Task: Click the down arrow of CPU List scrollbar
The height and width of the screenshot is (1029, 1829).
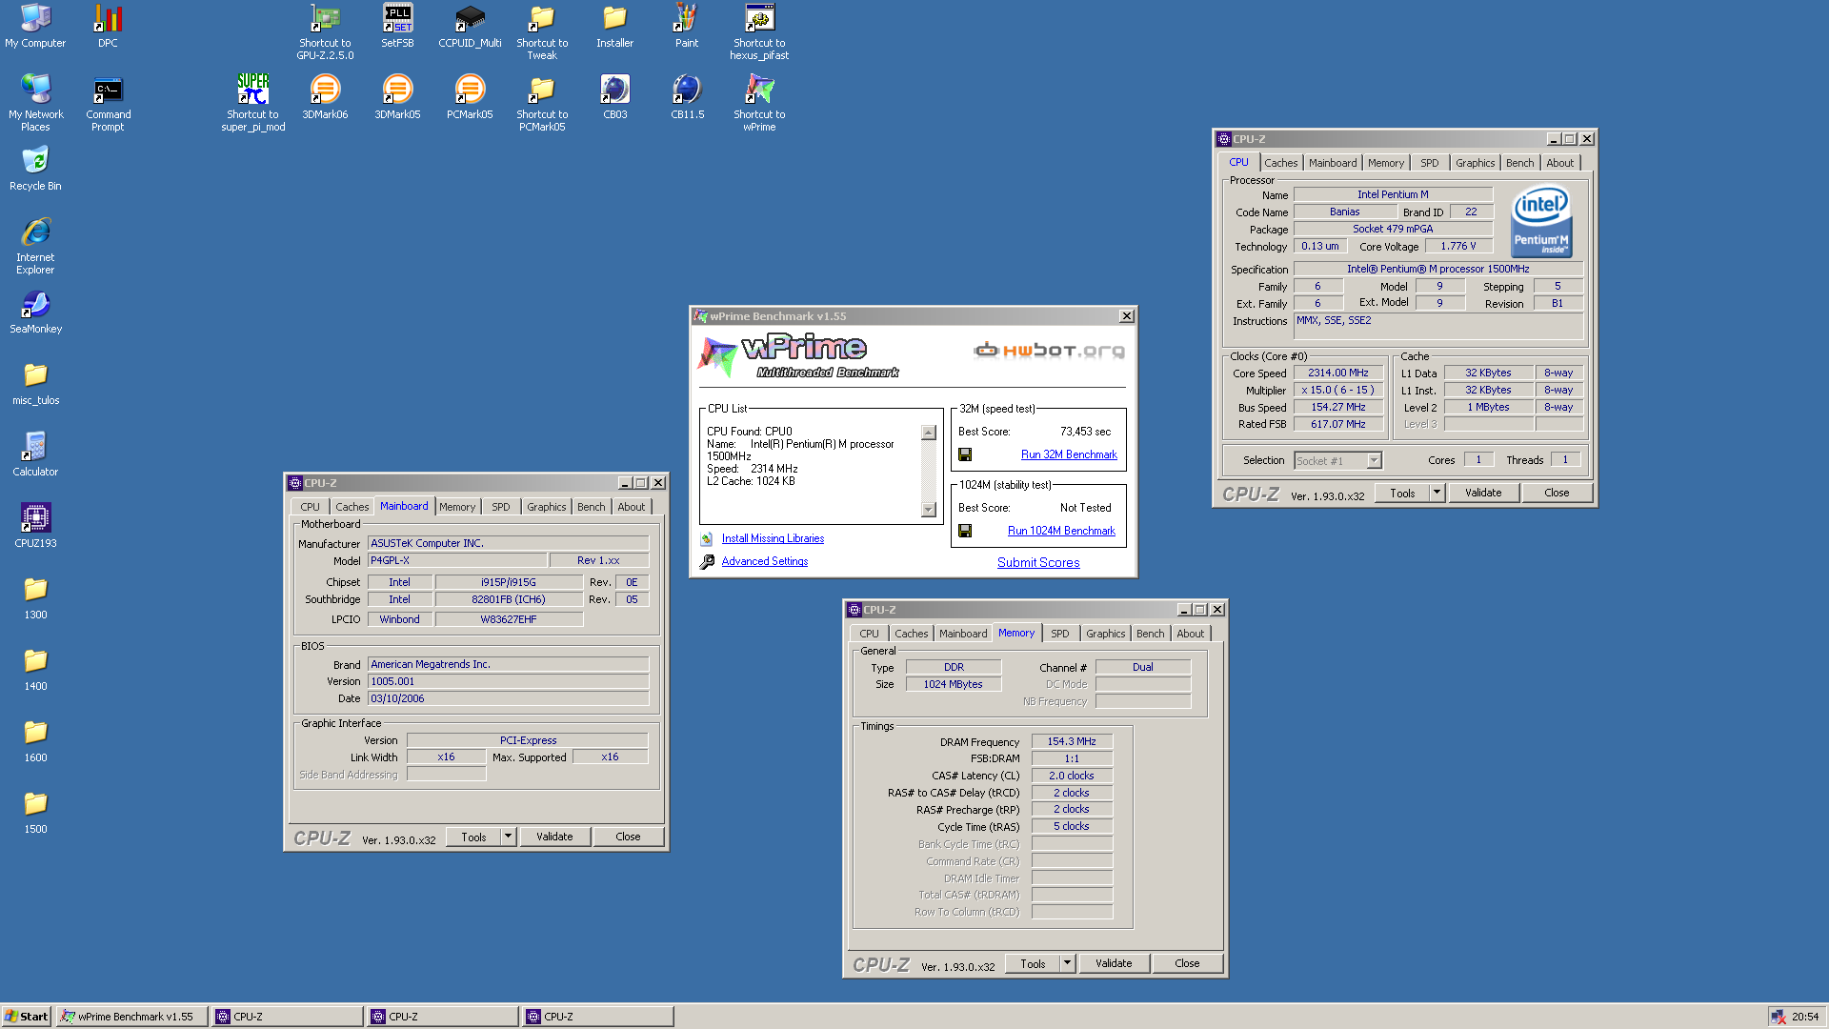Action: [929, 510]
